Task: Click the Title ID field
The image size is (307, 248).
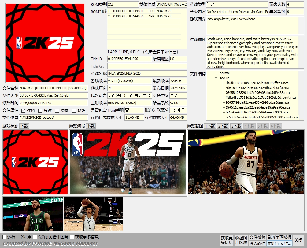Action: click(x=130, y=59)
